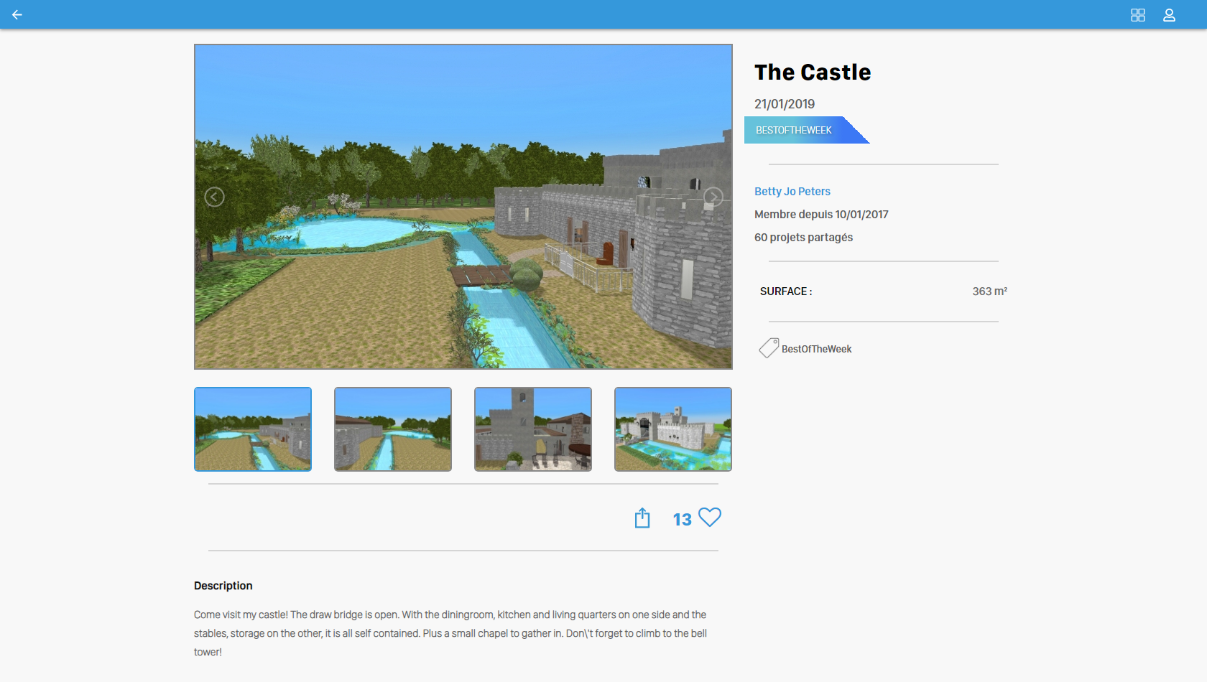
Task: Open the user account profile icon
Action: (x=1169, y=15)
